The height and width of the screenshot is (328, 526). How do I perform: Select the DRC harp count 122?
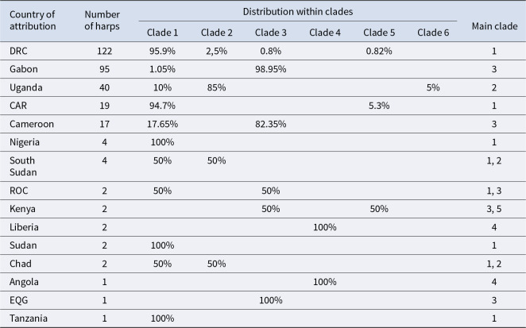[x=104, y=51]
